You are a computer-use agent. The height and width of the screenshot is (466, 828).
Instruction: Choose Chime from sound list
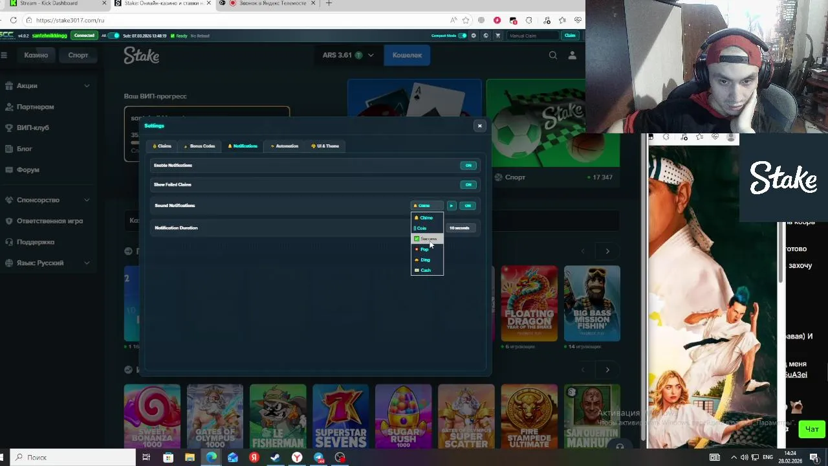point(427,217)
